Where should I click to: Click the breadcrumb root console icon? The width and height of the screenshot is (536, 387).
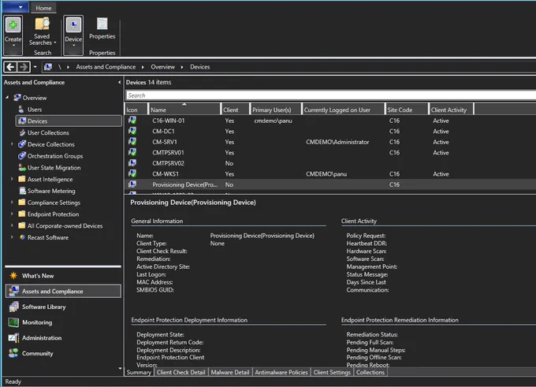pyautogui.click(x=48, y=67)
